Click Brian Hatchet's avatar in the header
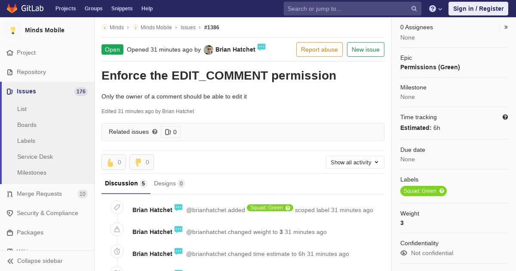Viewport: 516px width, 271px height. (209, 50)
